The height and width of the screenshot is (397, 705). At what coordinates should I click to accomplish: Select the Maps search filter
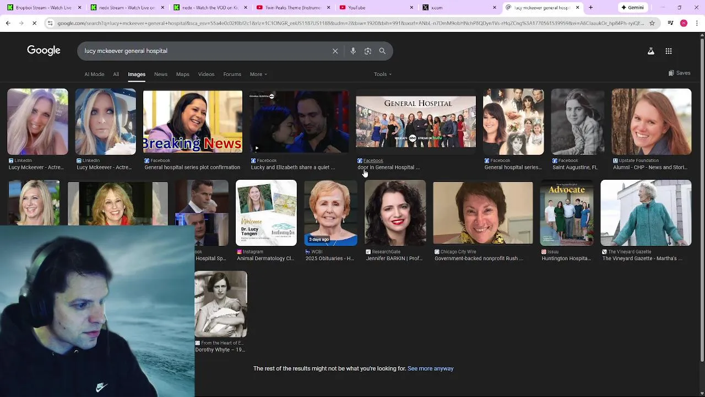coord(182,74)
